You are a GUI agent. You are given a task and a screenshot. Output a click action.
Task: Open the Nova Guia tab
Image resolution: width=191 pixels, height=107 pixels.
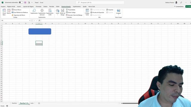pyautogui.click(x=92, y=7)
